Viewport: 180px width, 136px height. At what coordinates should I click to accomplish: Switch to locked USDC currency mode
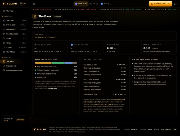click(x=105, y=4)
